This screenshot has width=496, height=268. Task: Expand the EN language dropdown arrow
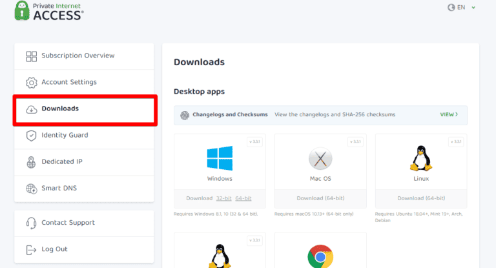[473, 8]
